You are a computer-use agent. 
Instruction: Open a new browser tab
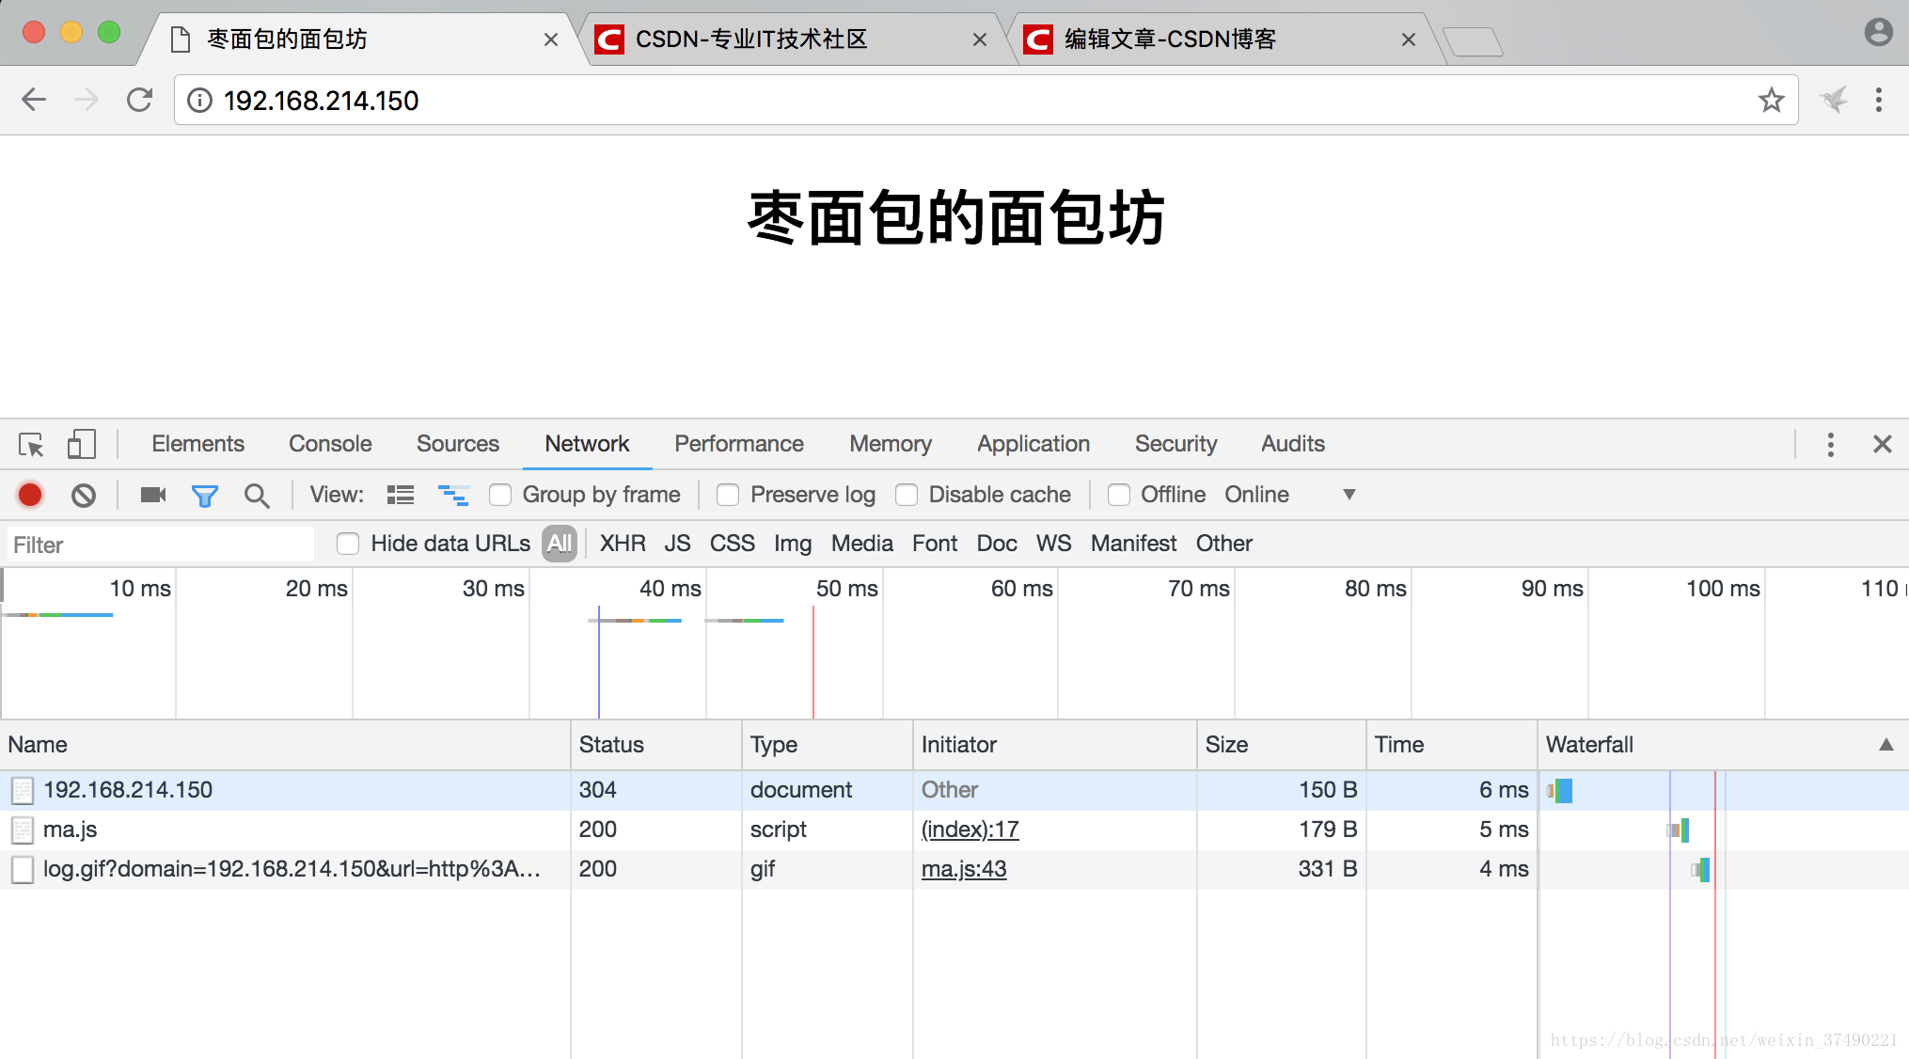pos(1473,41)
